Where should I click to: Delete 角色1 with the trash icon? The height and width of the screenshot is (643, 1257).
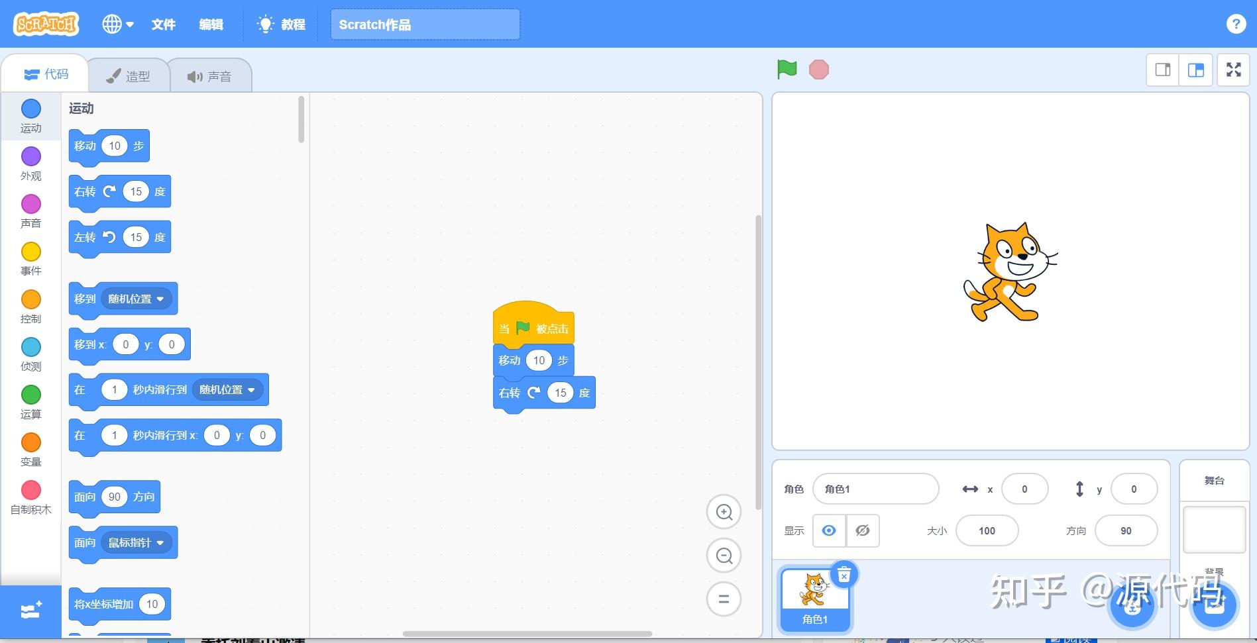point(844,575)
